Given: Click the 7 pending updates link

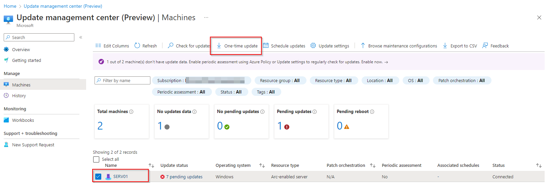Looking at the screenshot, I should click(184, 177).
